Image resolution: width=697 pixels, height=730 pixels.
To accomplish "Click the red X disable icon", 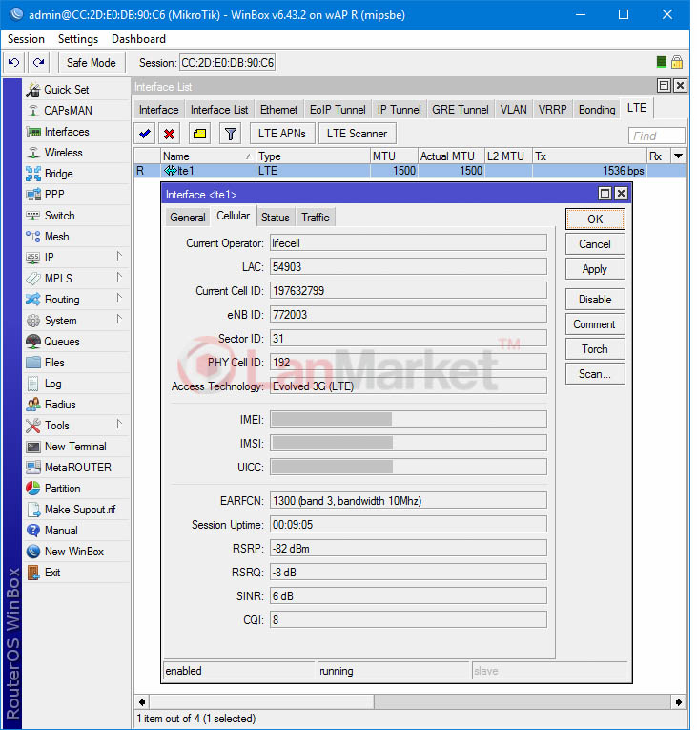I will point(170,134).
